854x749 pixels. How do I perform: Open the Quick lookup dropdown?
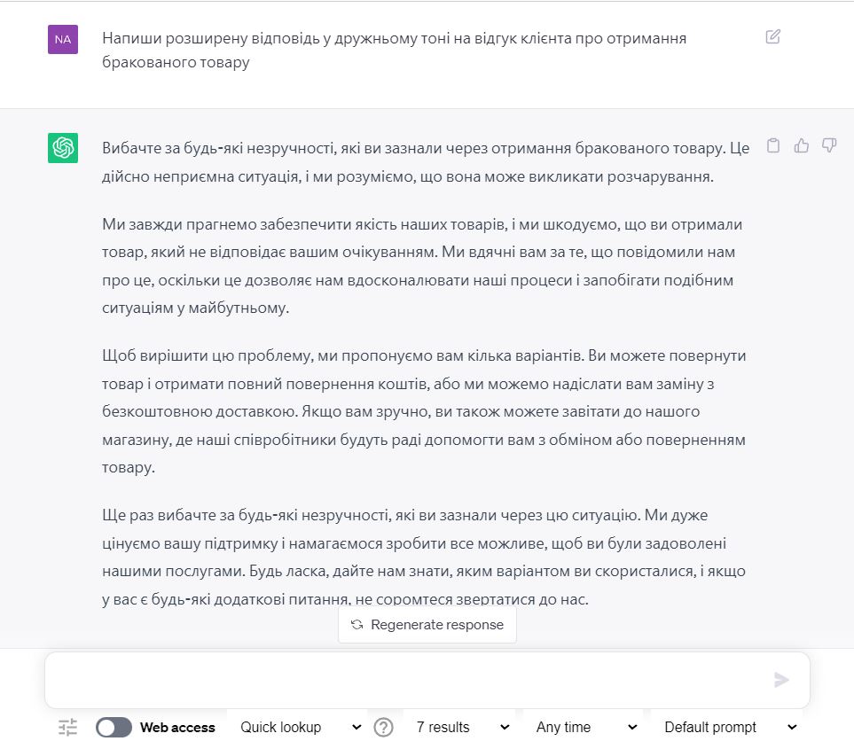click(302, 728)
